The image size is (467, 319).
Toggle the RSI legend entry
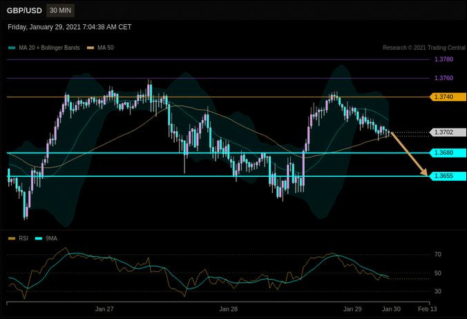18,238
